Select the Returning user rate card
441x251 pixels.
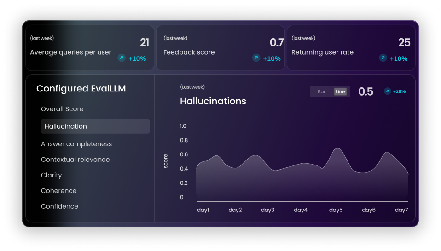point(351,48)
